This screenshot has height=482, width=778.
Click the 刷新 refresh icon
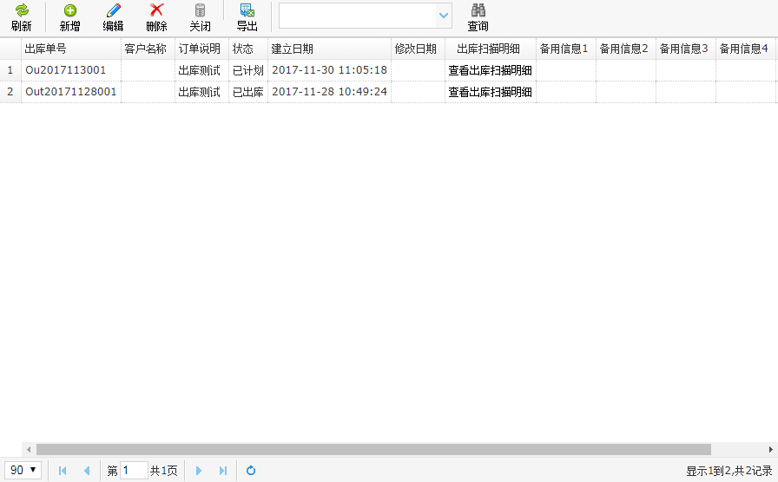click(x=22, y=10)
